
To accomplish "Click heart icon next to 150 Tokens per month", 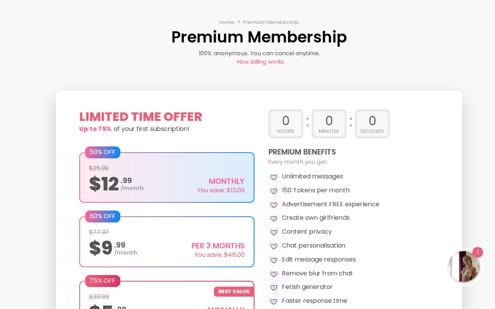I will click(x=274, y=191).
